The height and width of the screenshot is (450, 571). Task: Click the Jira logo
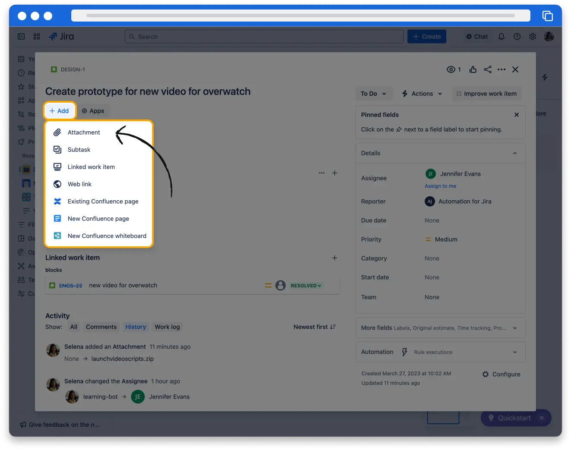(x=61, y=37)
